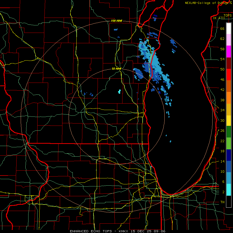Click the '50 NMI' range ring label
The width and height of the screenshot is (233, 233).
pyautogui.click(x=116, y=69)
